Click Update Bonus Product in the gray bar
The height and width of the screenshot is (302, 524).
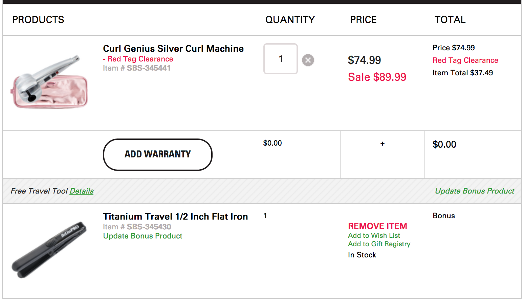click(x=475, y=191)
